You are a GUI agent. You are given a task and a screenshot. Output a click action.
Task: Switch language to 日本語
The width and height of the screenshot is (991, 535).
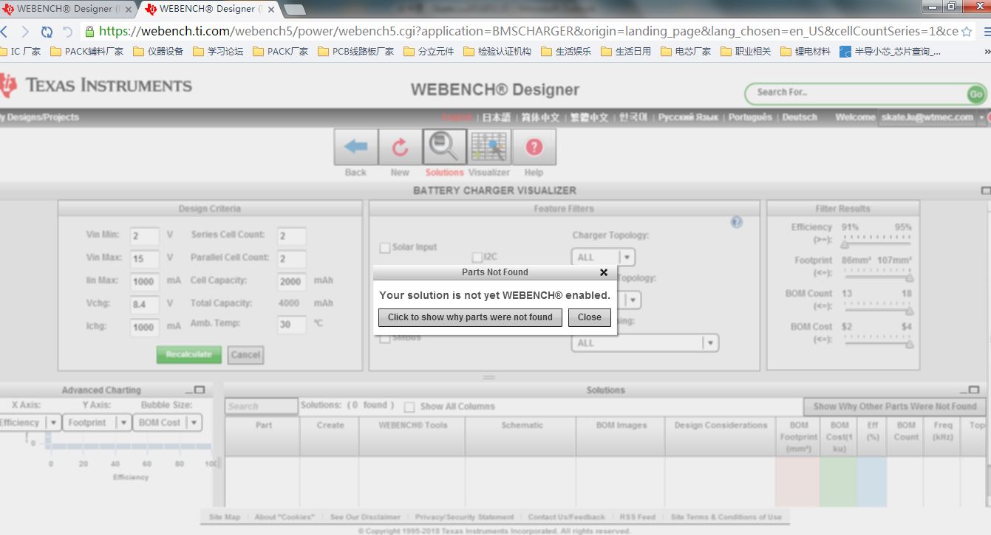pos(496,117)
